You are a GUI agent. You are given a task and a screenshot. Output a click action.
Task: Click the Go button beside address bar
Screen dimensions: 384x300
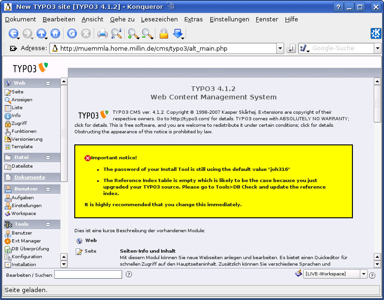click(x=291, y=48)
